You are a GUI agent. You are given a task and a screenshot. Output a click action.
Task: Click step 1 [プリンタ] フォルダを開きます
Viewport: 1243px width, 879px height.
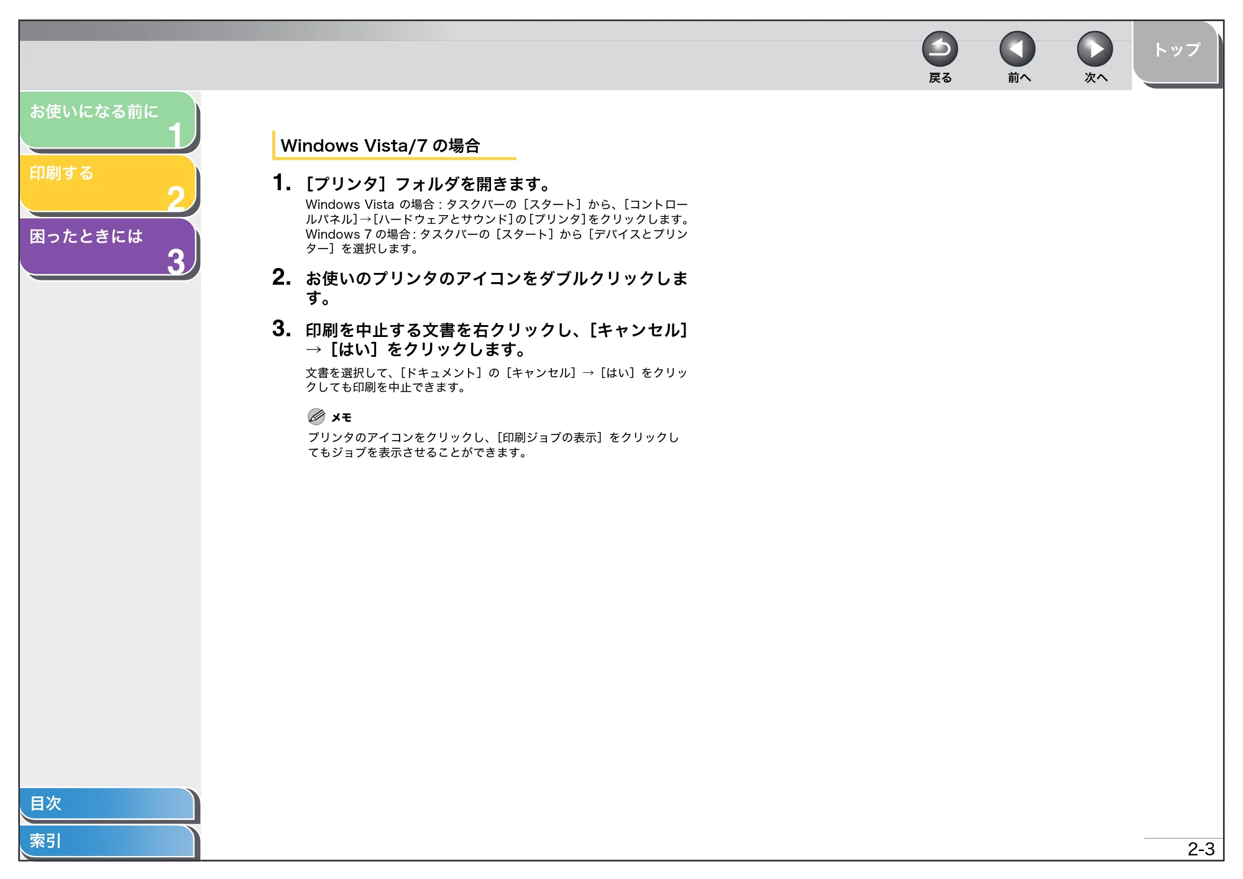point(429,184)
